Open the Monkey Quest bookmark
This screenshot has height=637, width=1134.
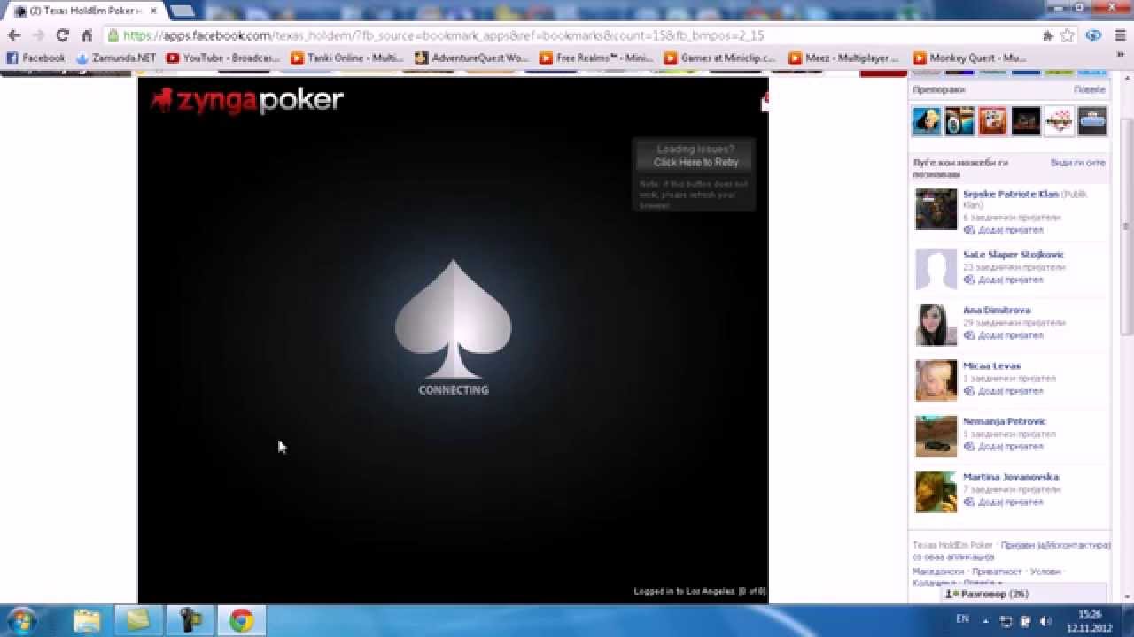pos(969,58)
